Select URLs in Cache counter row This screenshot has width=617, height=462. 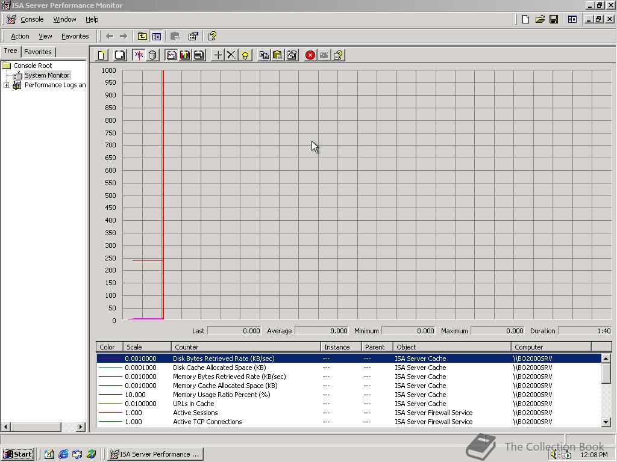[x=349, y=404]
